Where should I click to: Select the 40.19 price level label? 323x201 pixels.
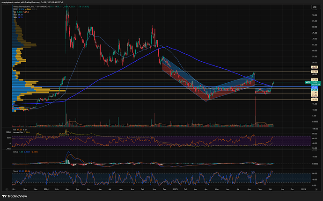pos(315,67)
